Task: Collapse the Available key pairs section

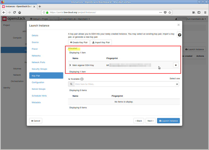Action: coord(70,79)
